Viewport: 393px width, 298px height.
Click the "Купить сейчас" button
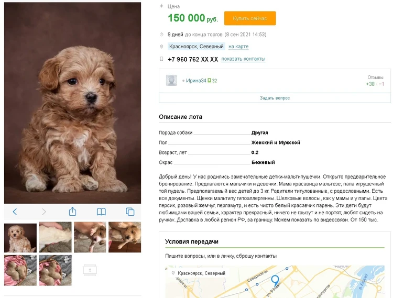coord(249,18)
